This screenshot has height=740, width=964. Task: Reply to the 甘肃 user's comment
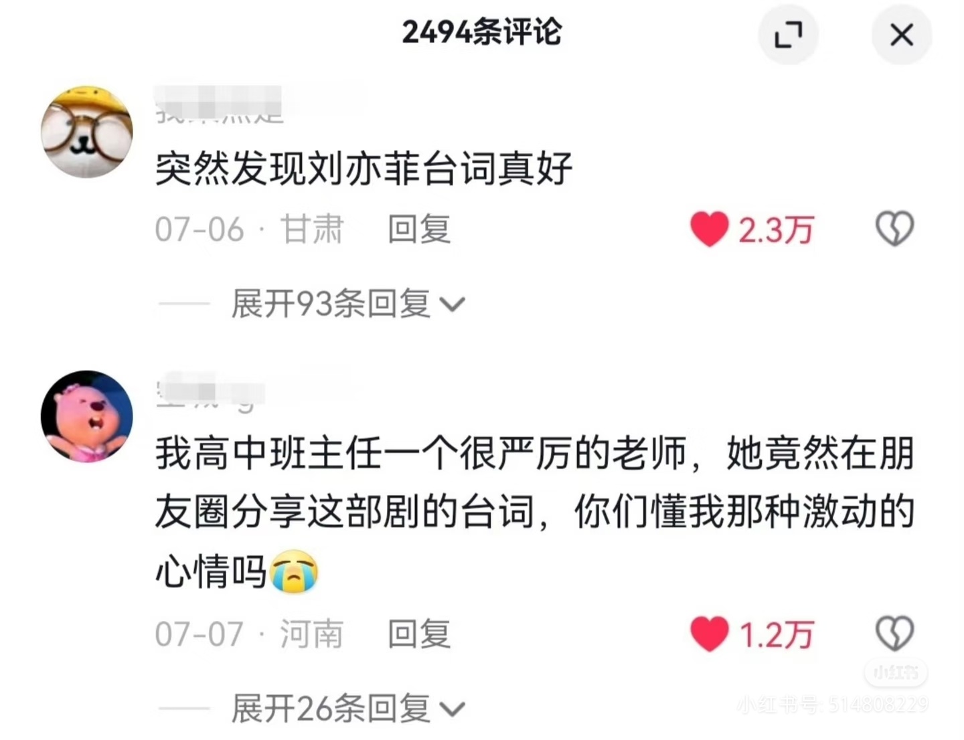[x=419, y=229]
